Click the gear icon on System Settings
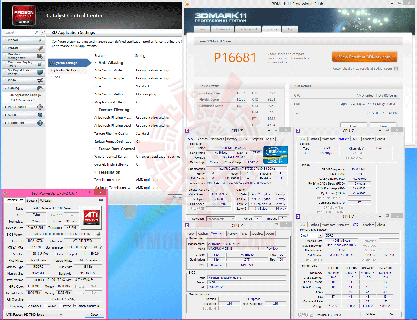The height and width of the screenshot is (320, 417). pyautogui.click(x=52, y=63)
